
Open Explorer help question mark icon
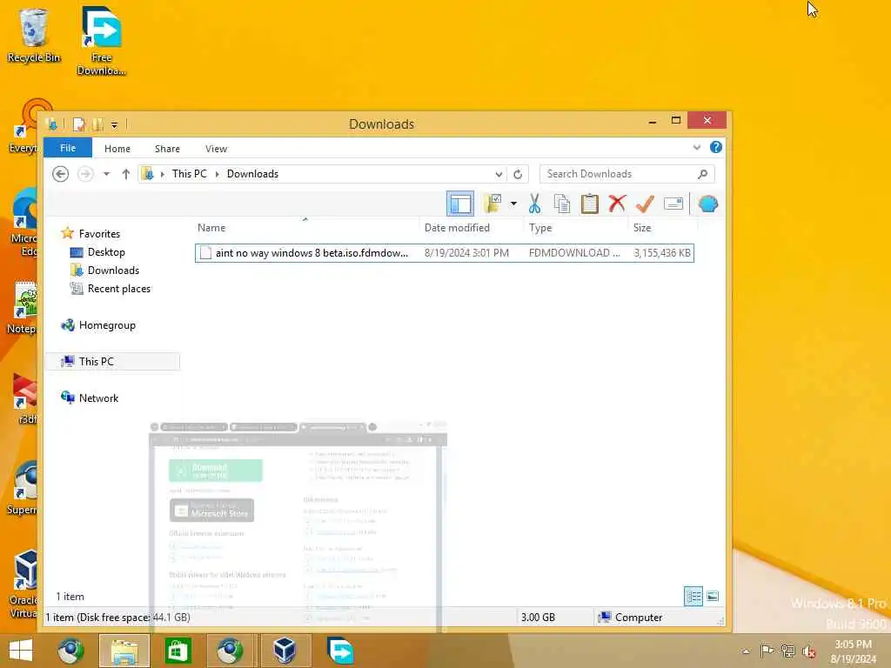[x=716, y=147]
